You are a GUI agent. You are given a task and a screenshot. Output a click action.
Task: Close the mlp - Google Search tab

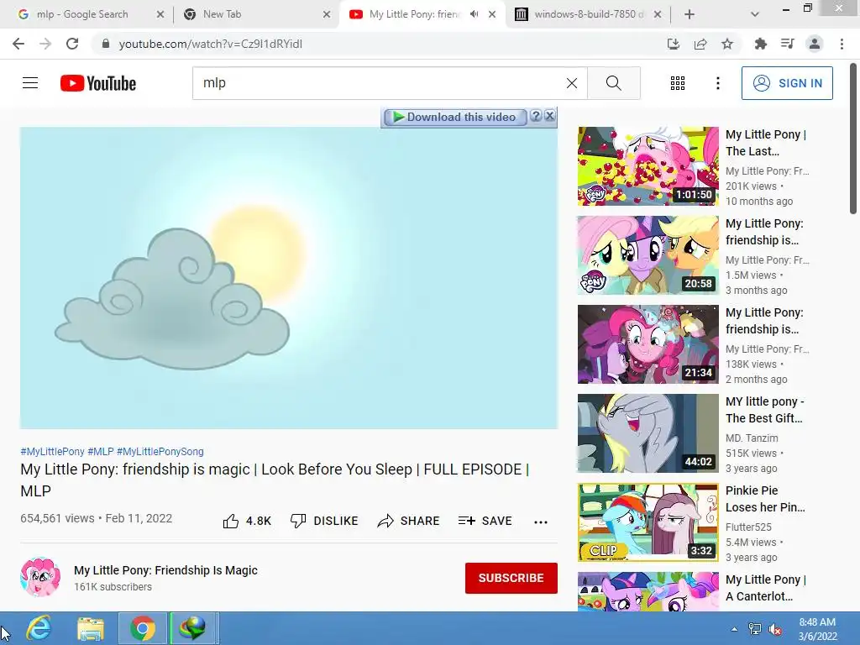tap(160, 15)
